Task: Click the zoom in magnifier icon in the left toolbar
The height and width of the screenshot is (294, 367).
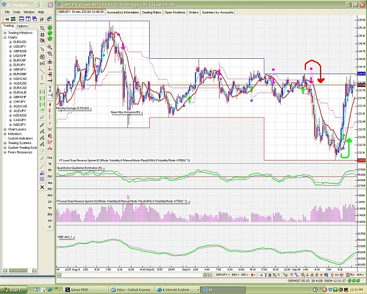Action: (x=50, y=47)
